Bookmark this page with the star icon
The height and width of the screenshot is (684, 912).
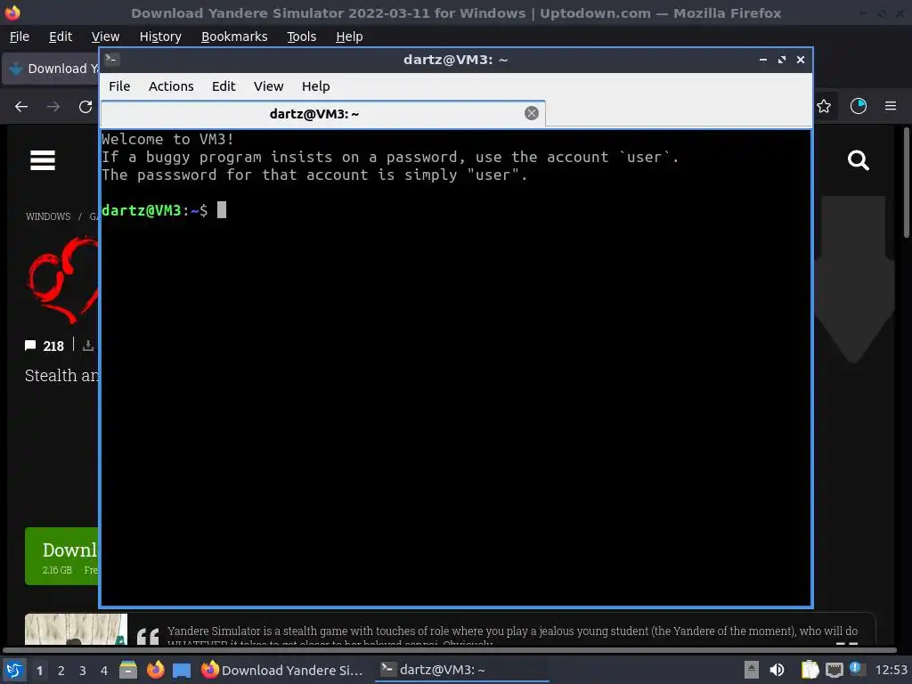click(824, 106)
